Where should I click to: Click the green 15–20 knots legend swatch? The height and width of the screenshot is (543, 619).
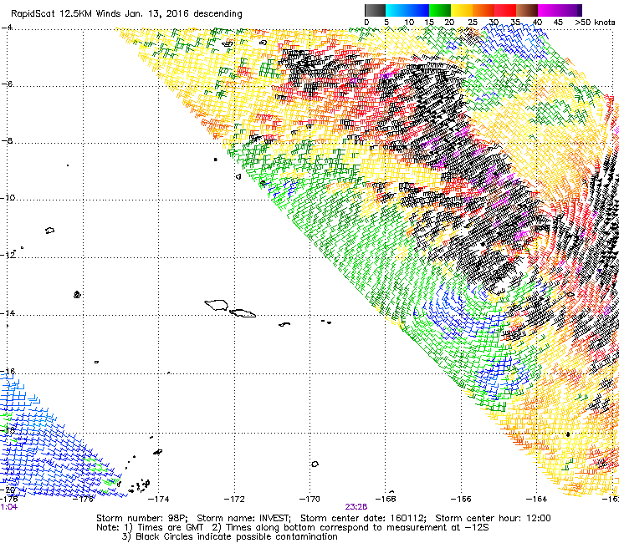point(440,10)
